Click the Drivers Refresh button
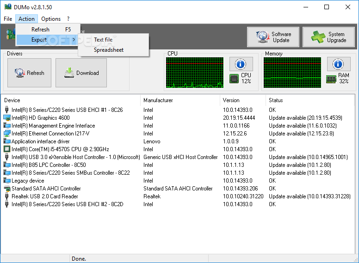The width and height of the screenshot is (359, 263). click(29, 73)
